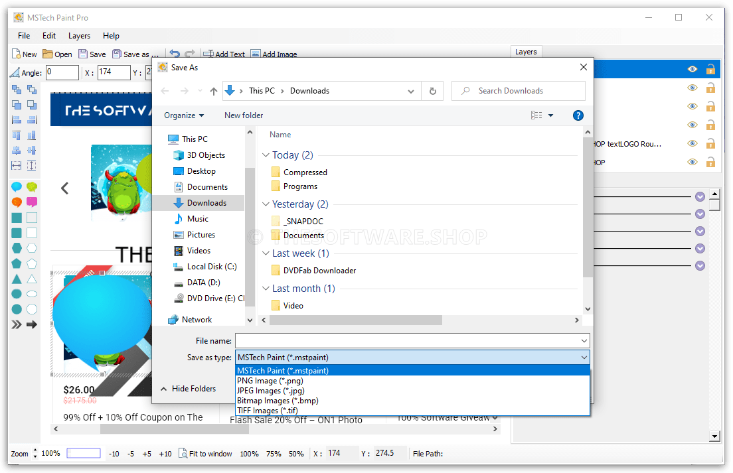The image size is (733, 473).
Task: Select the black right arrow shape
Action: pos(31,324)
